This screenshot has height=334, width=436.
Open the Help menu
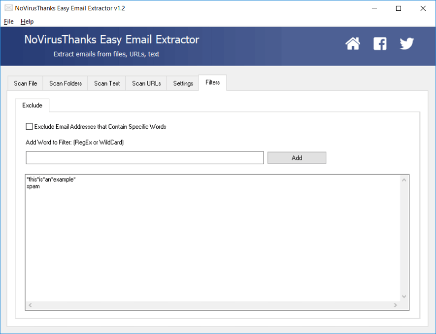[x=27, y=21]
